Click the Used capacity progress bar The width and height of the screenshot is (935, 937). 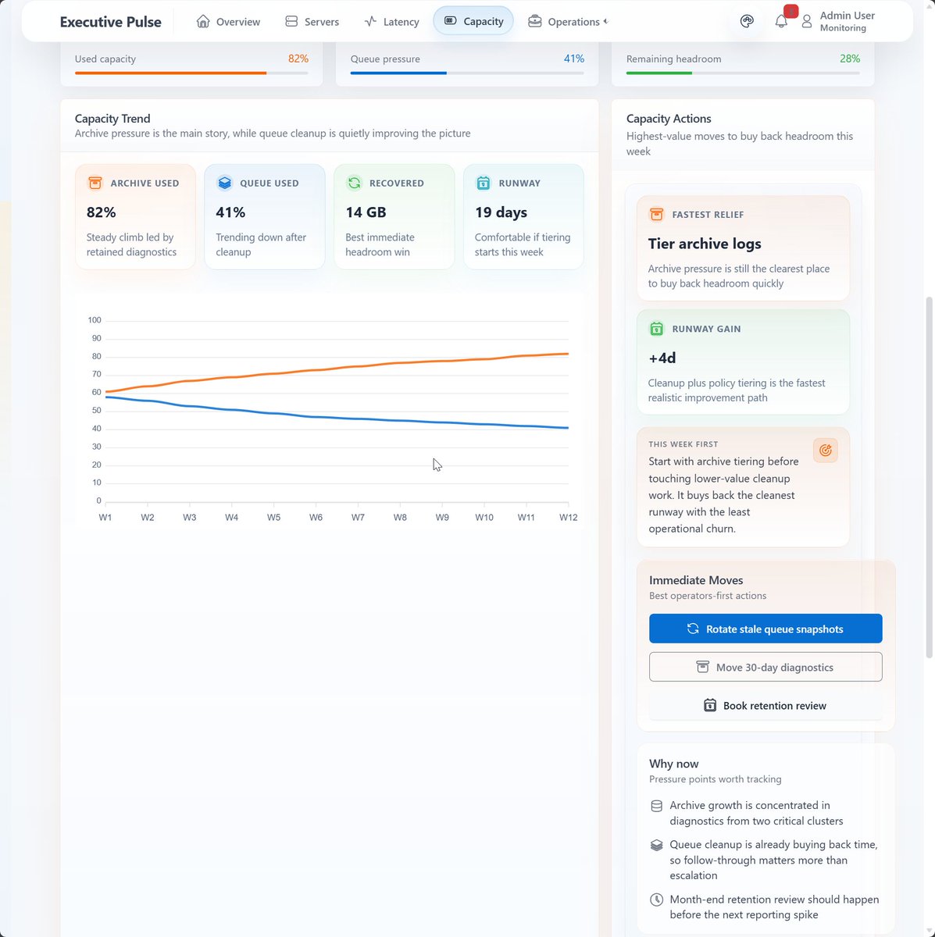point(191,73)
